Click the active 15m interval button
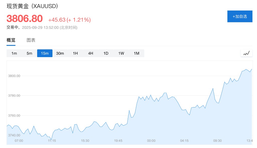 click(x=45, y=53)
